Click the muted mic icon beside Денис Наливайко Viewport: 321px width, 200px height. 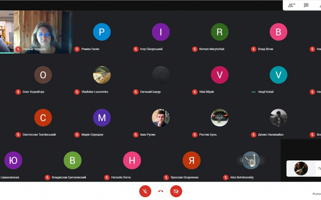[254, 135]
